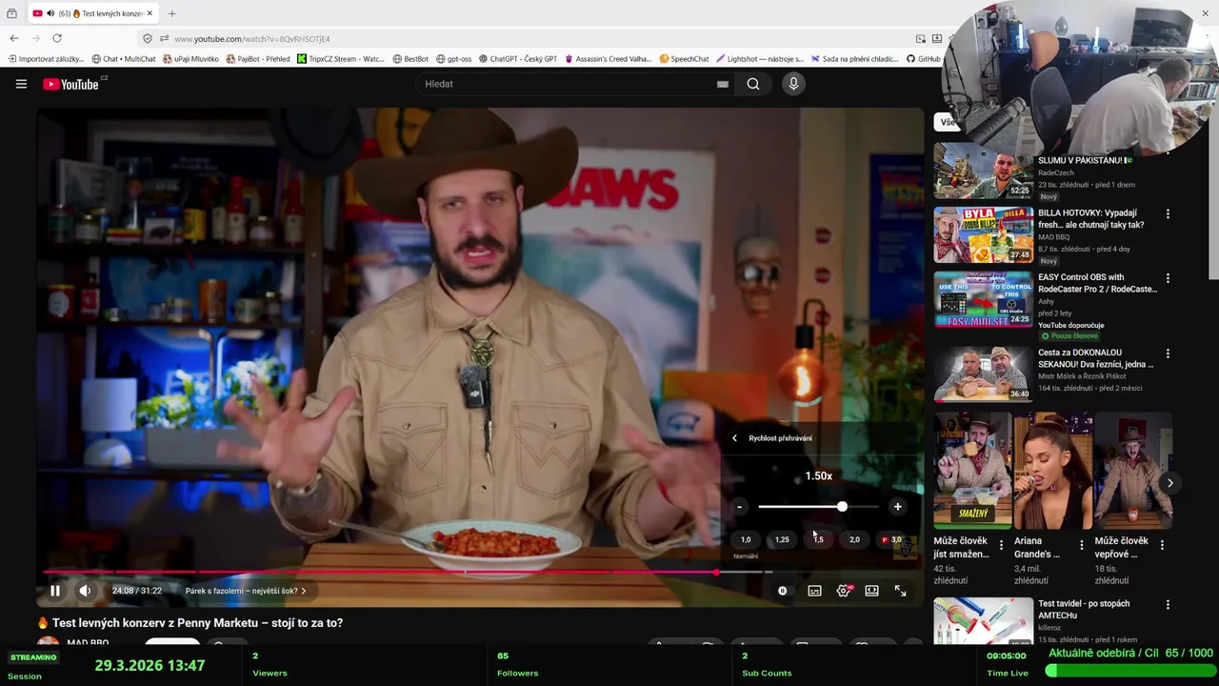The image size is (1219, 686).
Task: Open the on-screen keyboard icon in search box
Action: (x=723, y=84)
